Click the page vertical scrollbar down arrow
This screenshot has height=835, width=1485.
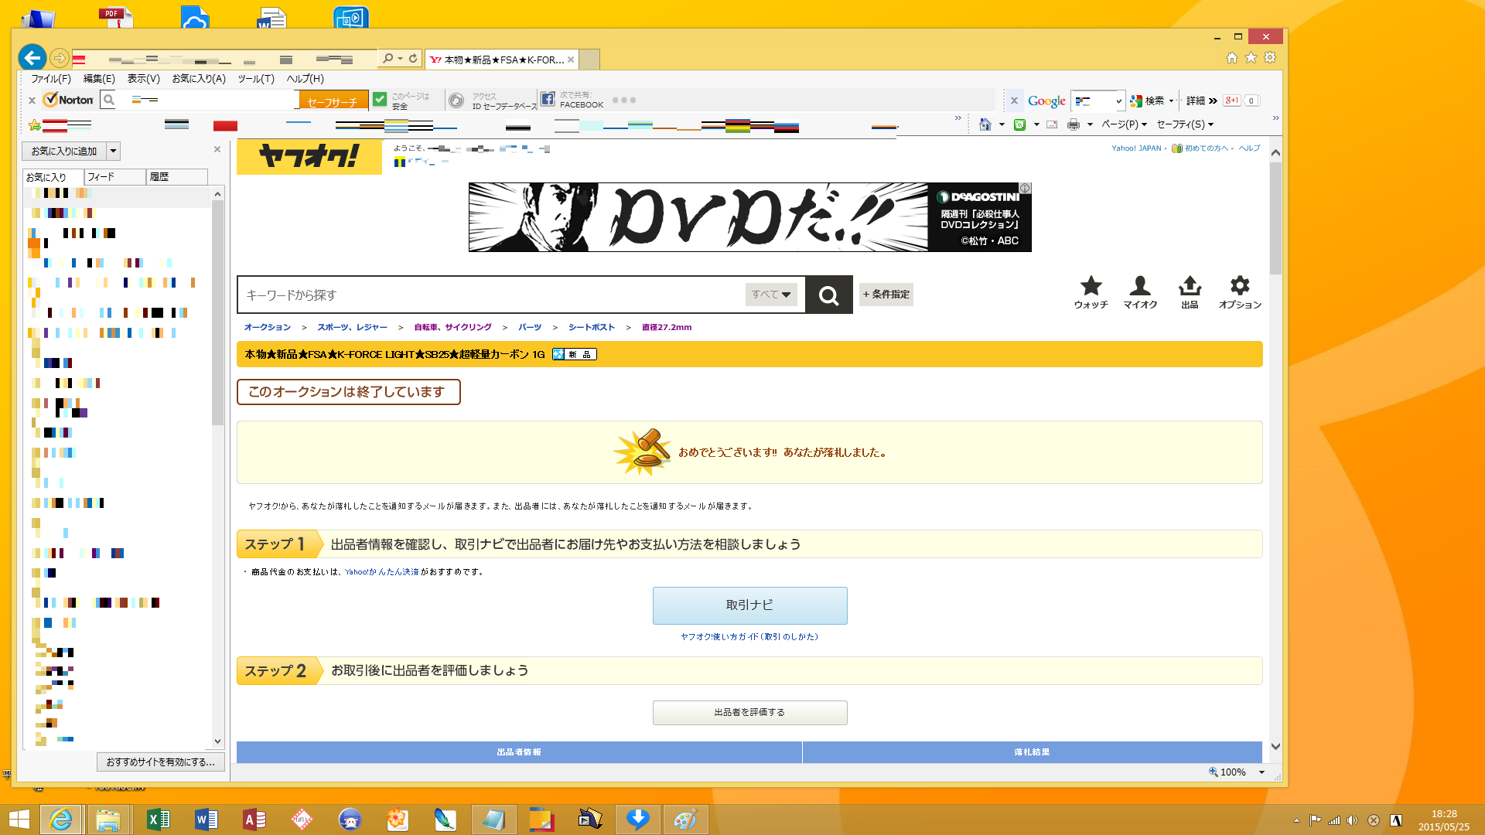tap(1275, 747)
